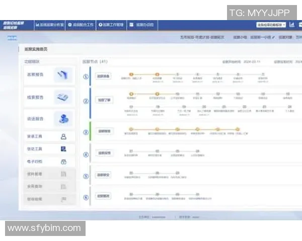The height and width of the screenshot is (241, 302).
Task: Select node 12 in stage 2 timeline
Action: click(x=217, y=94)
